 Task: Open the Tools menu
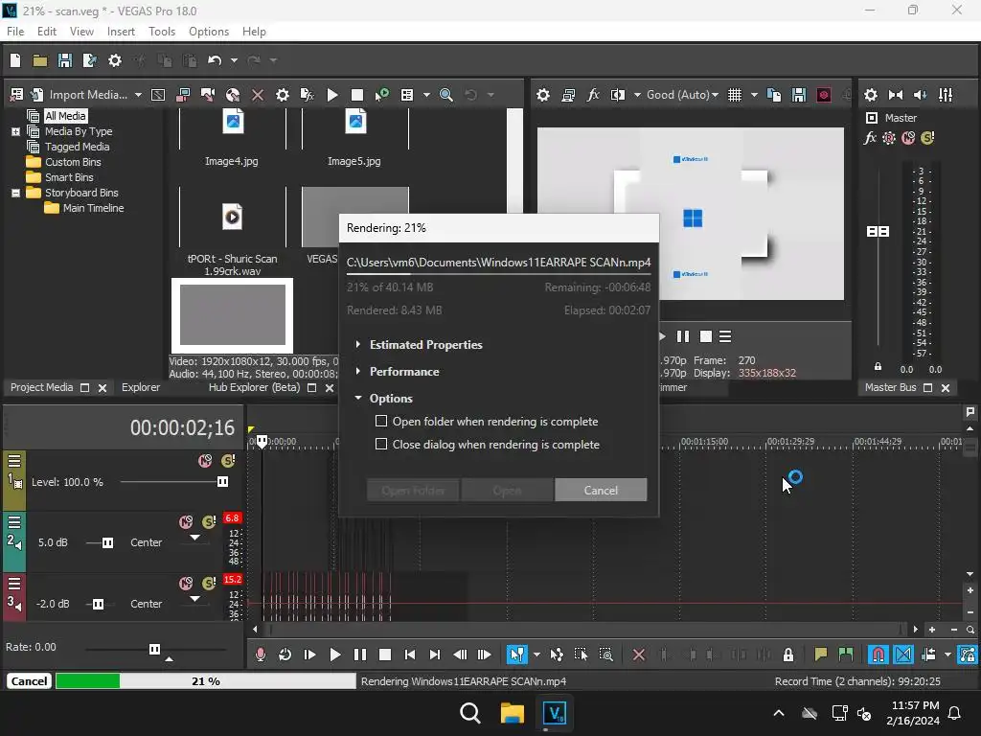[161, 32]
